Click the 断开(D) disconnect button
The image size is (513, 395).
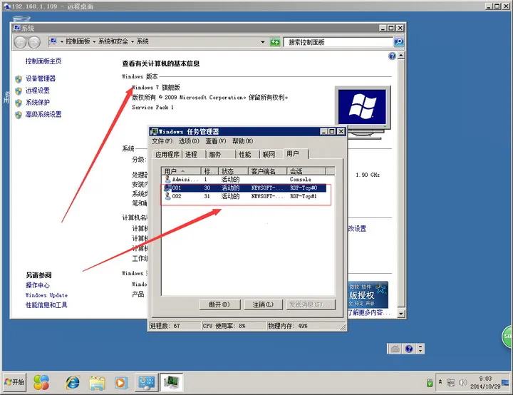[218, 304]
